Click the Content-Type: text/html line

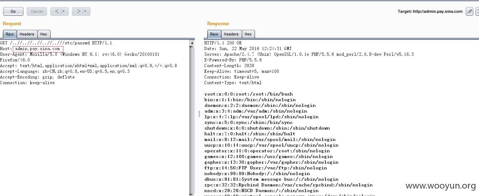pos(233,83)
